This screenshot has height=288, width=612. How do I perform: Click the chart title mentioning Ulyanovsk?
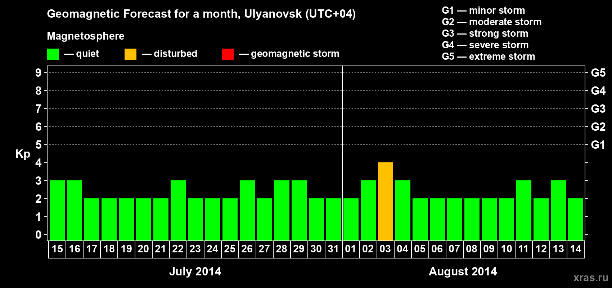[201, 14]
